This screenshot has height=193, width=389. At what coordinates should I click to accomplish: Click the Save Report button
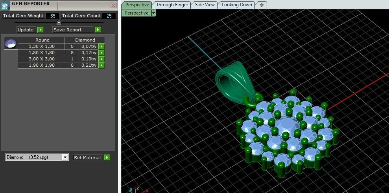coord(74,30)
